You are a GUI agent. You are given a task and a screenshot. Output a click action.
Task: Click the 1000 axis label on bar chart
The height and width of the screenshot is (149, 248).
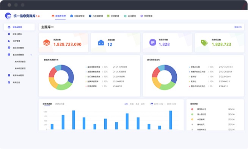point(45,112)
